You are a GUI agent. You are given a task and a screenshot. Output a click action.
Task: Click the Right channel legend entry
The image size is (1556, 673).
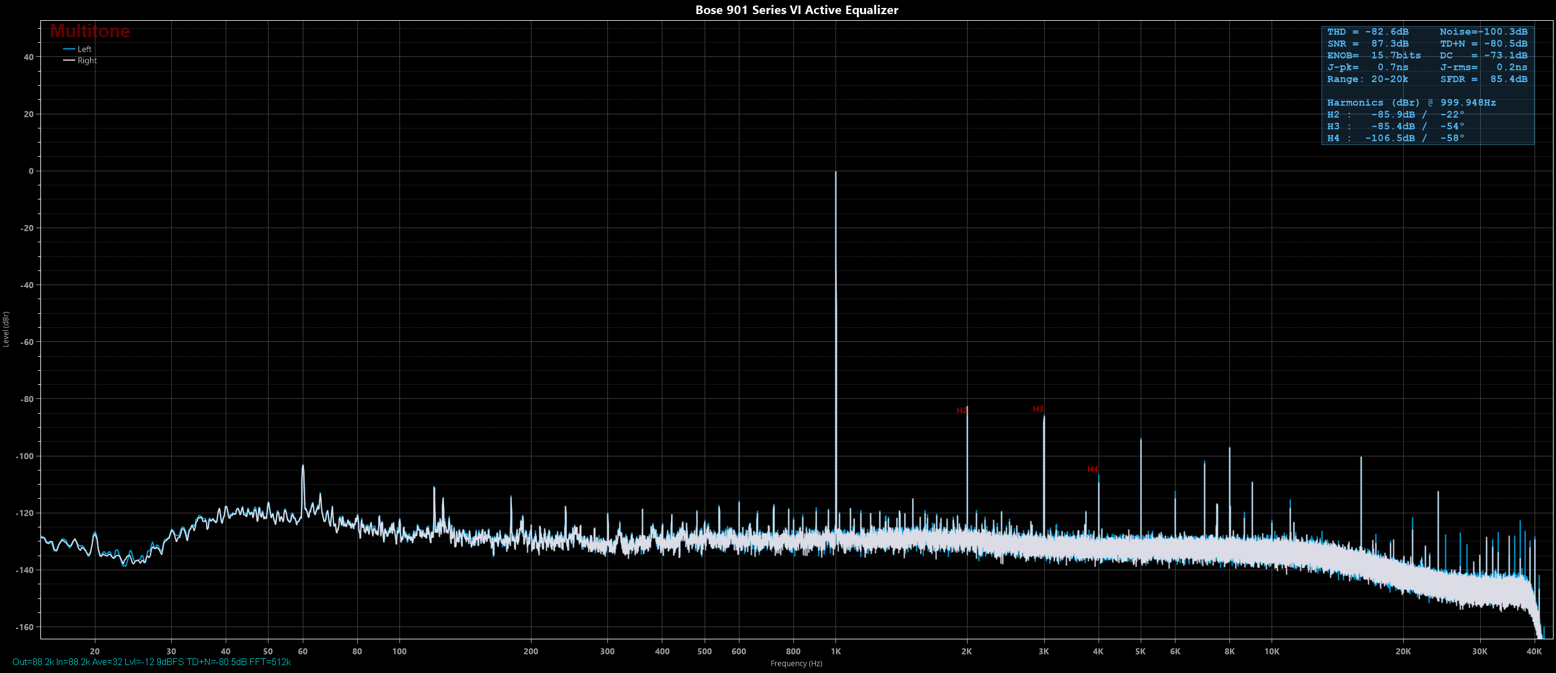point(80,61)
